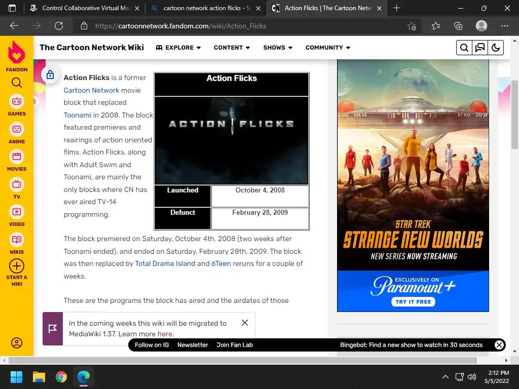
Task: Open the Toonami link
Action: pos(77,115)
